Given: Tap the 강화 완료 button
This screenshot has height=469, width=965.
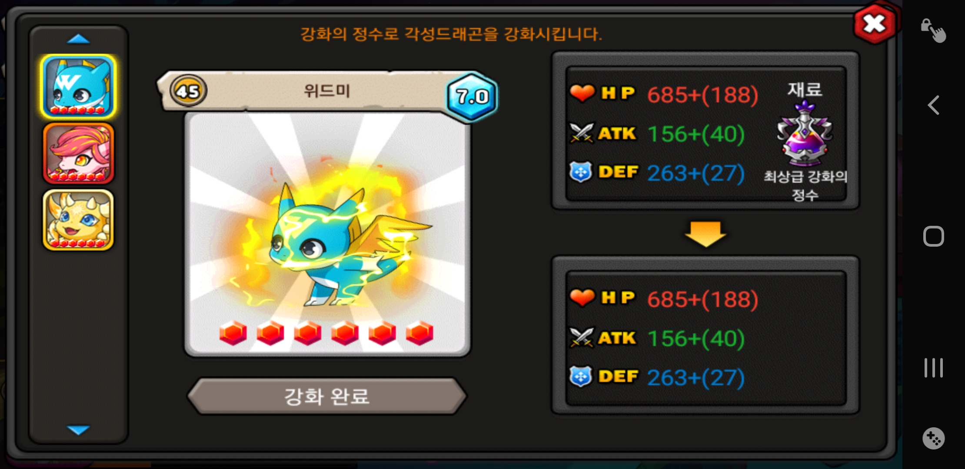Looking at the screenshot, I should [x=327, y=396].
